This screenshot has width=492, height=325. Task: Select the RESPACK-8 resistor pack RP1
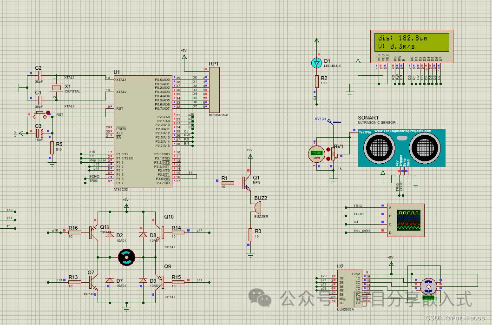[214, 90]
